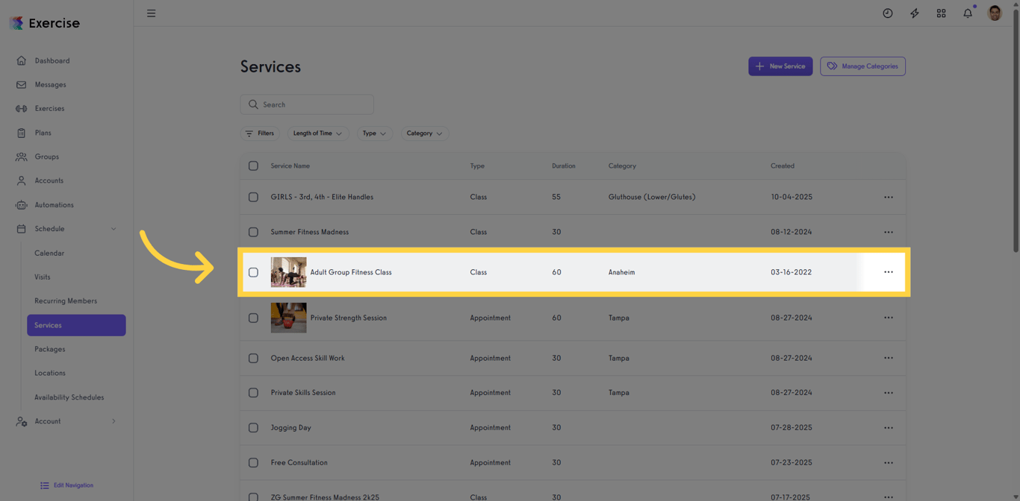Tick the Summer Fitness Madness checkbox
1020x501 pixels.
tap(253, 232)
